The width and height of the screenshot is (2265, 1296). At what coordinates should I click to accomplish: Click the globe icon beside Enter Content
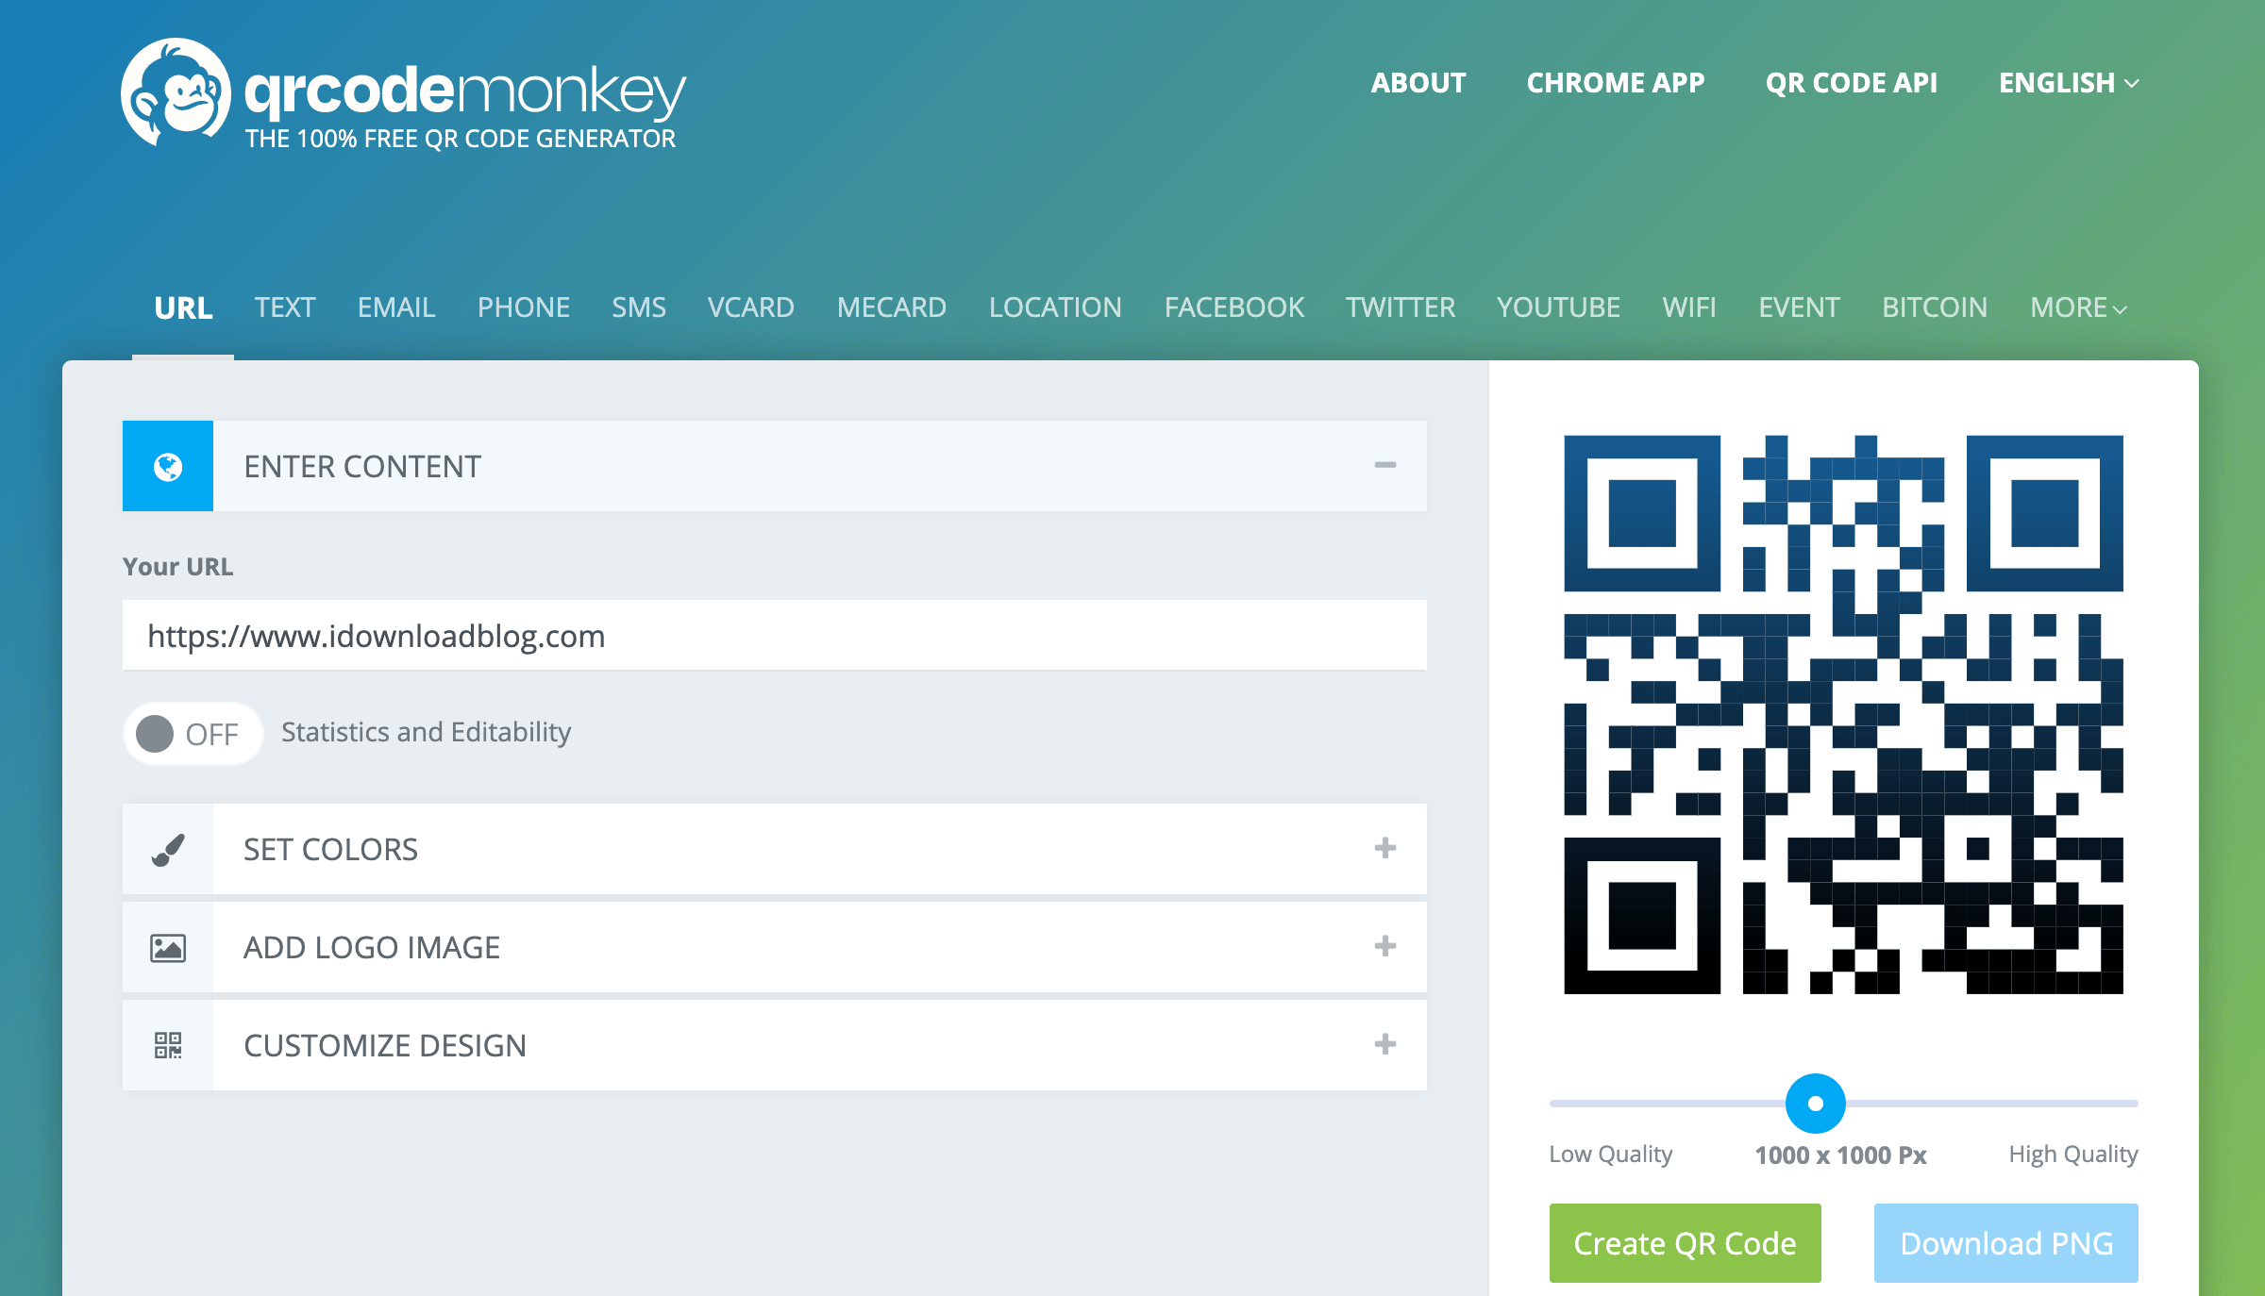[x=168, y=466]
